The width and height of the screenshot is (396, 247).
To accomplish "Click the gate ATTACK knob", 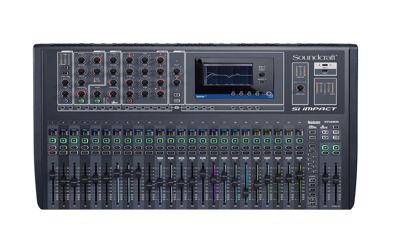I will (x=81, y=59).
